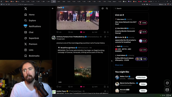Click the X logo in the sidebar
This screenshot has width=172, height=97.
tap(26, 9)
